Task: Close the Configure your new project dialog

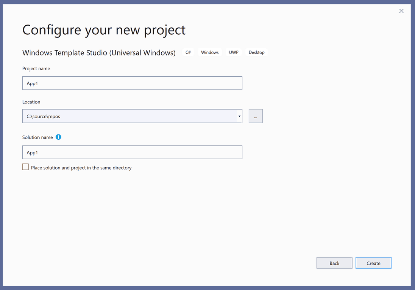Action: [x=401, y=11]
